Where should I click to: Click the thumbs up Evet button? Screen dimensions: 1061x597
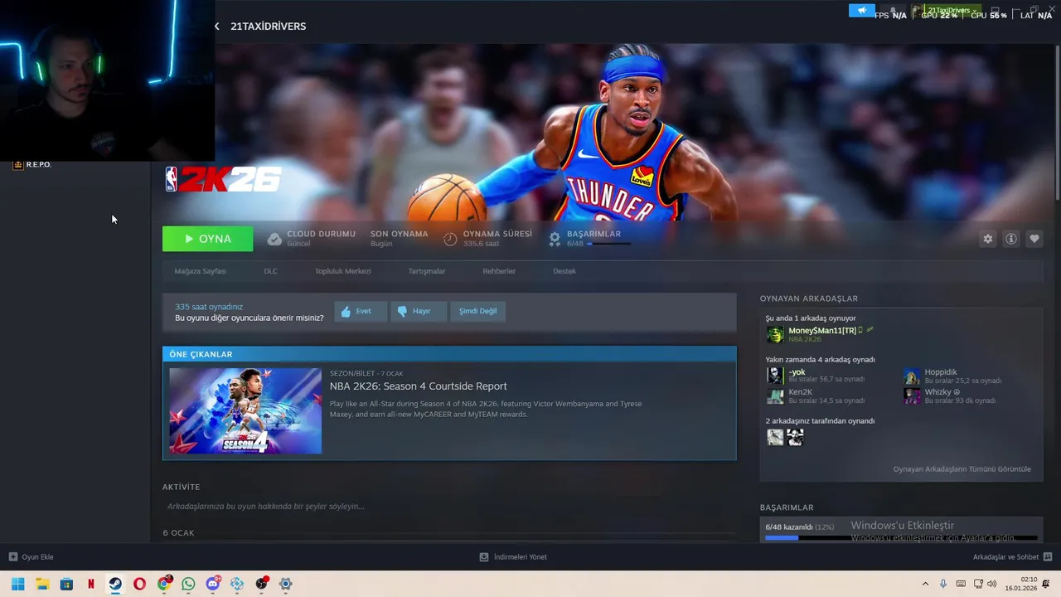pos(361,311)
